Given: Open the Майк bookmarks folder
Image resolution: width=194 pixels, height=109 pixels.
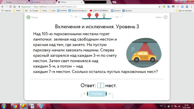Looking at the screenshot, I should pyautogui.click(x=17, y=11).
